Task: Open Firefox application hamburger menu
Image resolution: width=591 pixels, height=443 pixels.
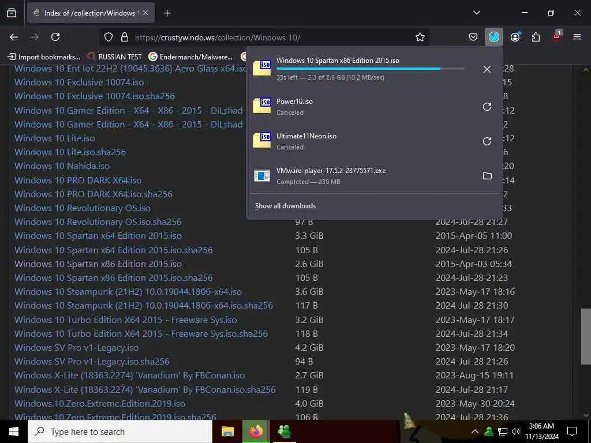Action: 577,37
